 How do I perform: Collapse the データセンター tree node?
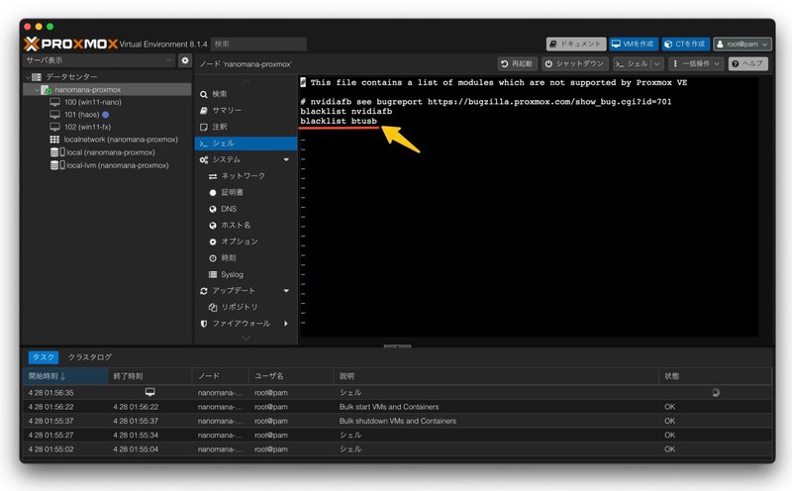28,77
